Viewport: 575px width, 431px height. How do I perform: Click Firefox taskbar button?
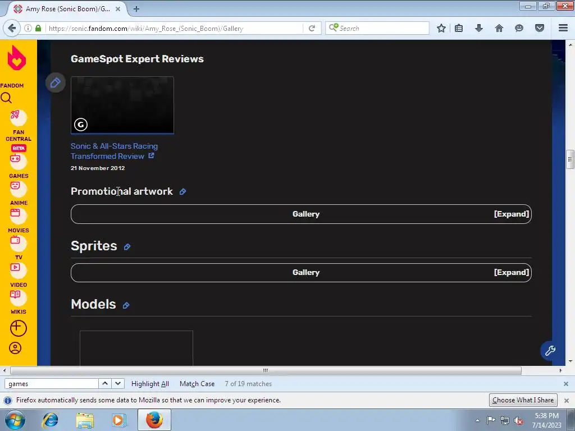(154, 420)
